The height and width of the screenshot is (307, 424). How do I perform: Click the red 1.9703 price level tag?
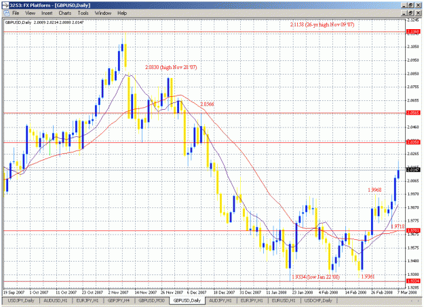click(413, 230)
